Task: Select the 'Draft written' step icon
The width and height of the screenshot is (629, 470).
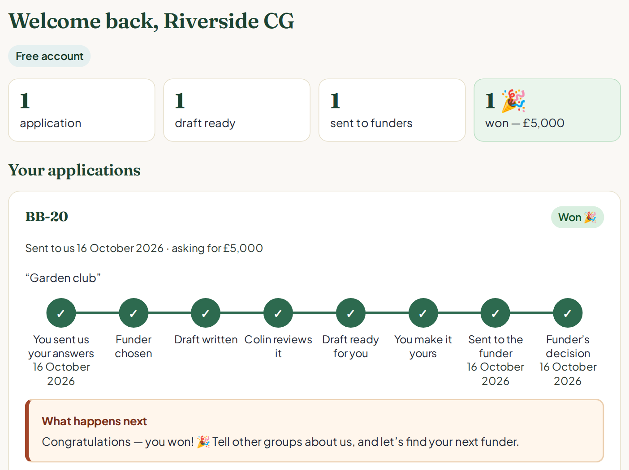Action: (206, 313)
